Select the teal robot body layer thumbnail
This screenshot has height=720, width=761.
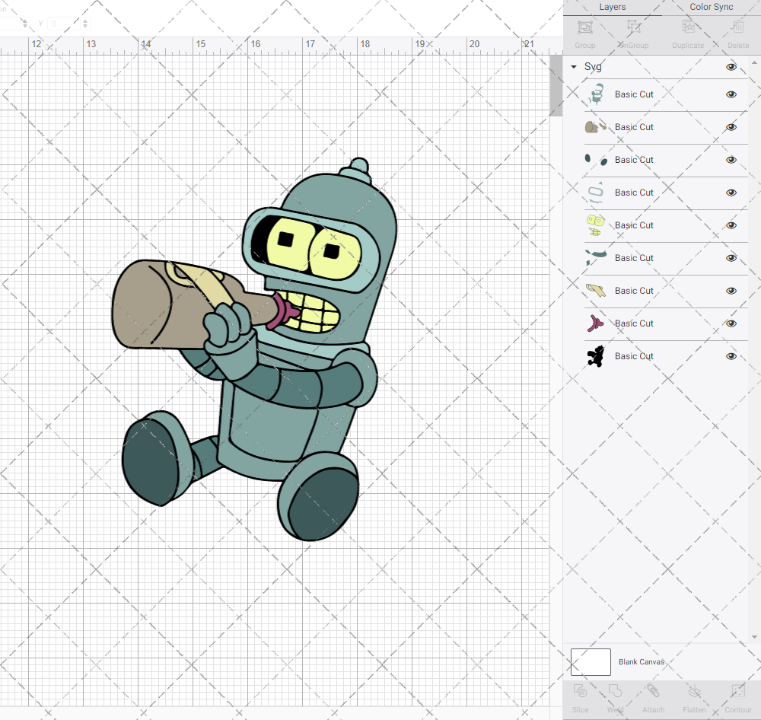pos(596,94)
